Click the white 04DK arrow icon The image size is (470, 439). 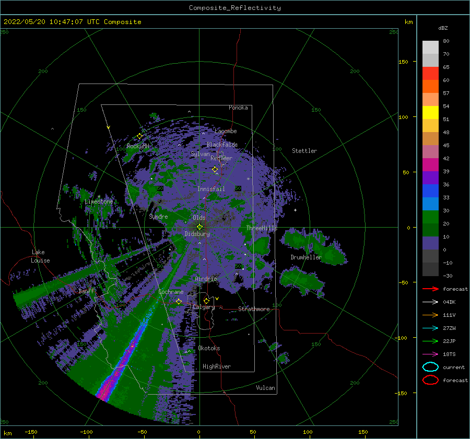point(430,302)
